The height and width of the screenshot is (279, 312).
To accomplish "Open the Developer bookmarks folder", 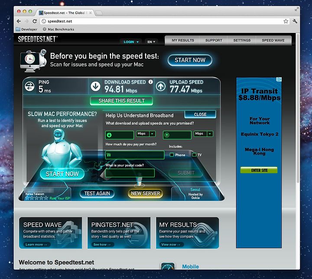I will (26, 29).
